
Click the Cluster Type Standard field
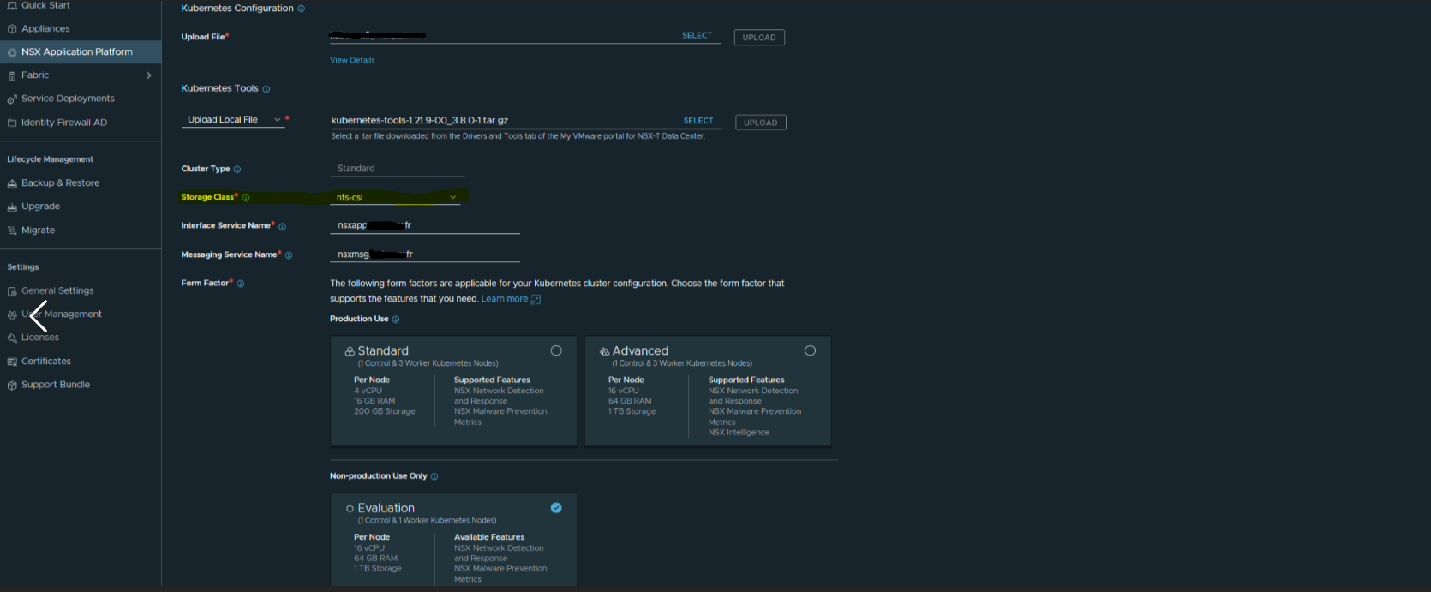[397, 169]
